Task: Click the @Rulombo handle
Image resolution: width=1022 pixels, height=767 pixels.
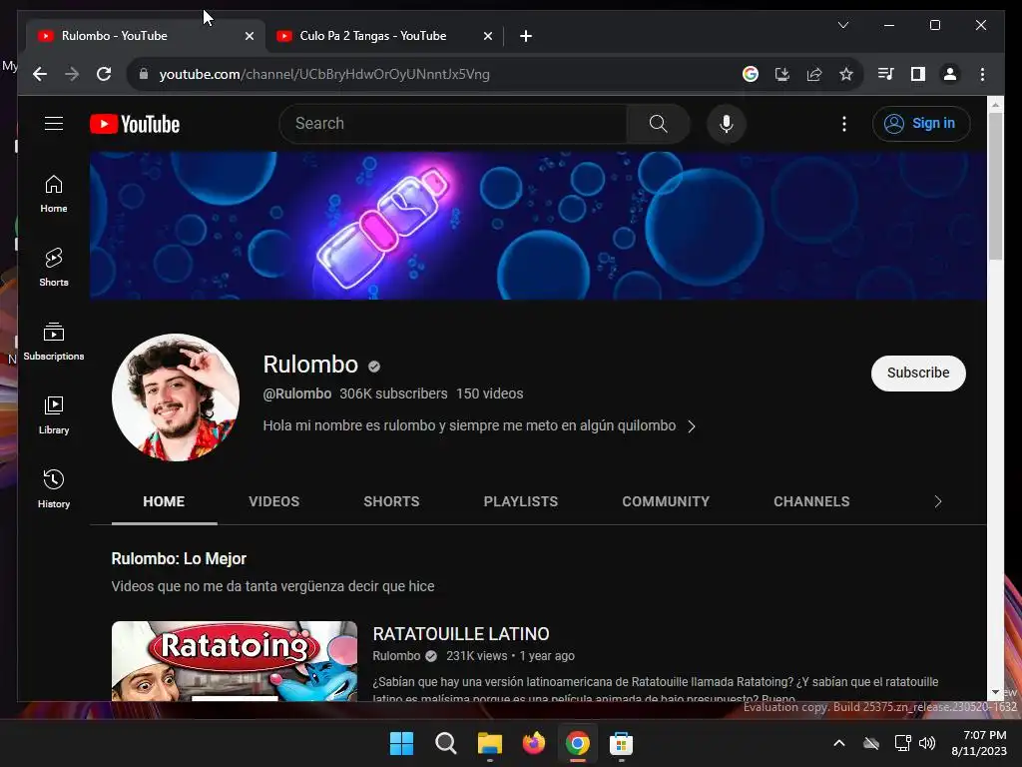Action: coord(297,393)
